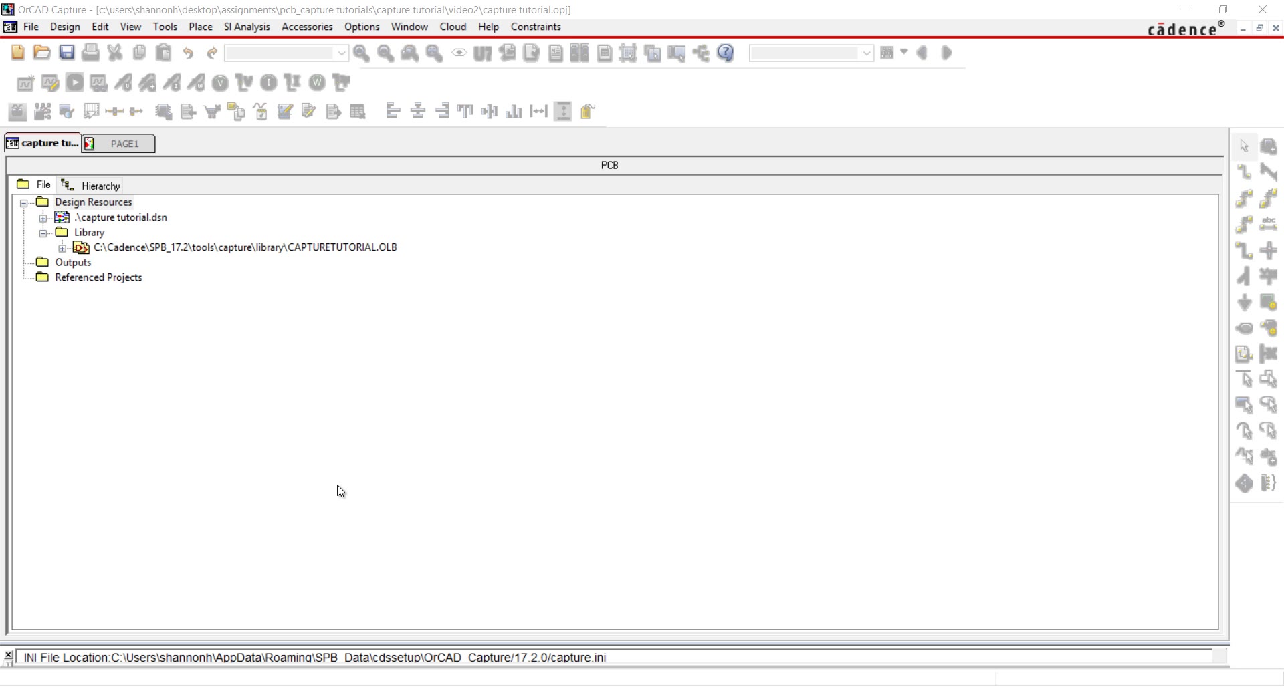Click the Zoom Out magnifier icon
1284x687 pixels.
tap(386, 53)
